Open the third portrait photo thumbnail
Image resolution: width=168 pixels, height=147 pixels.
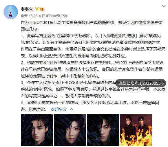(x=103, y=130)
